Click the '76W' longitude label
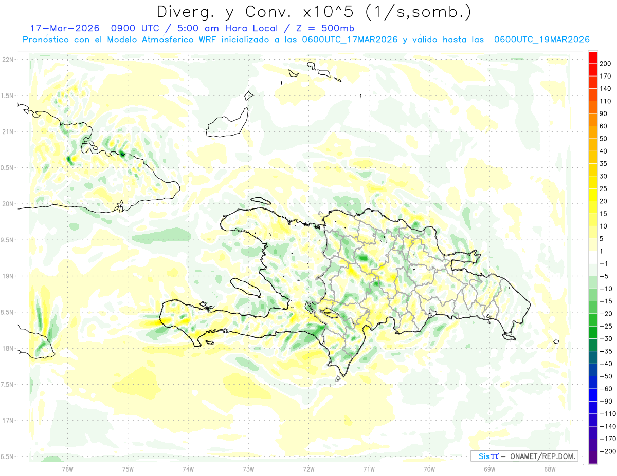617x476 pixels. pyautogui.click(x=67, y=469)
